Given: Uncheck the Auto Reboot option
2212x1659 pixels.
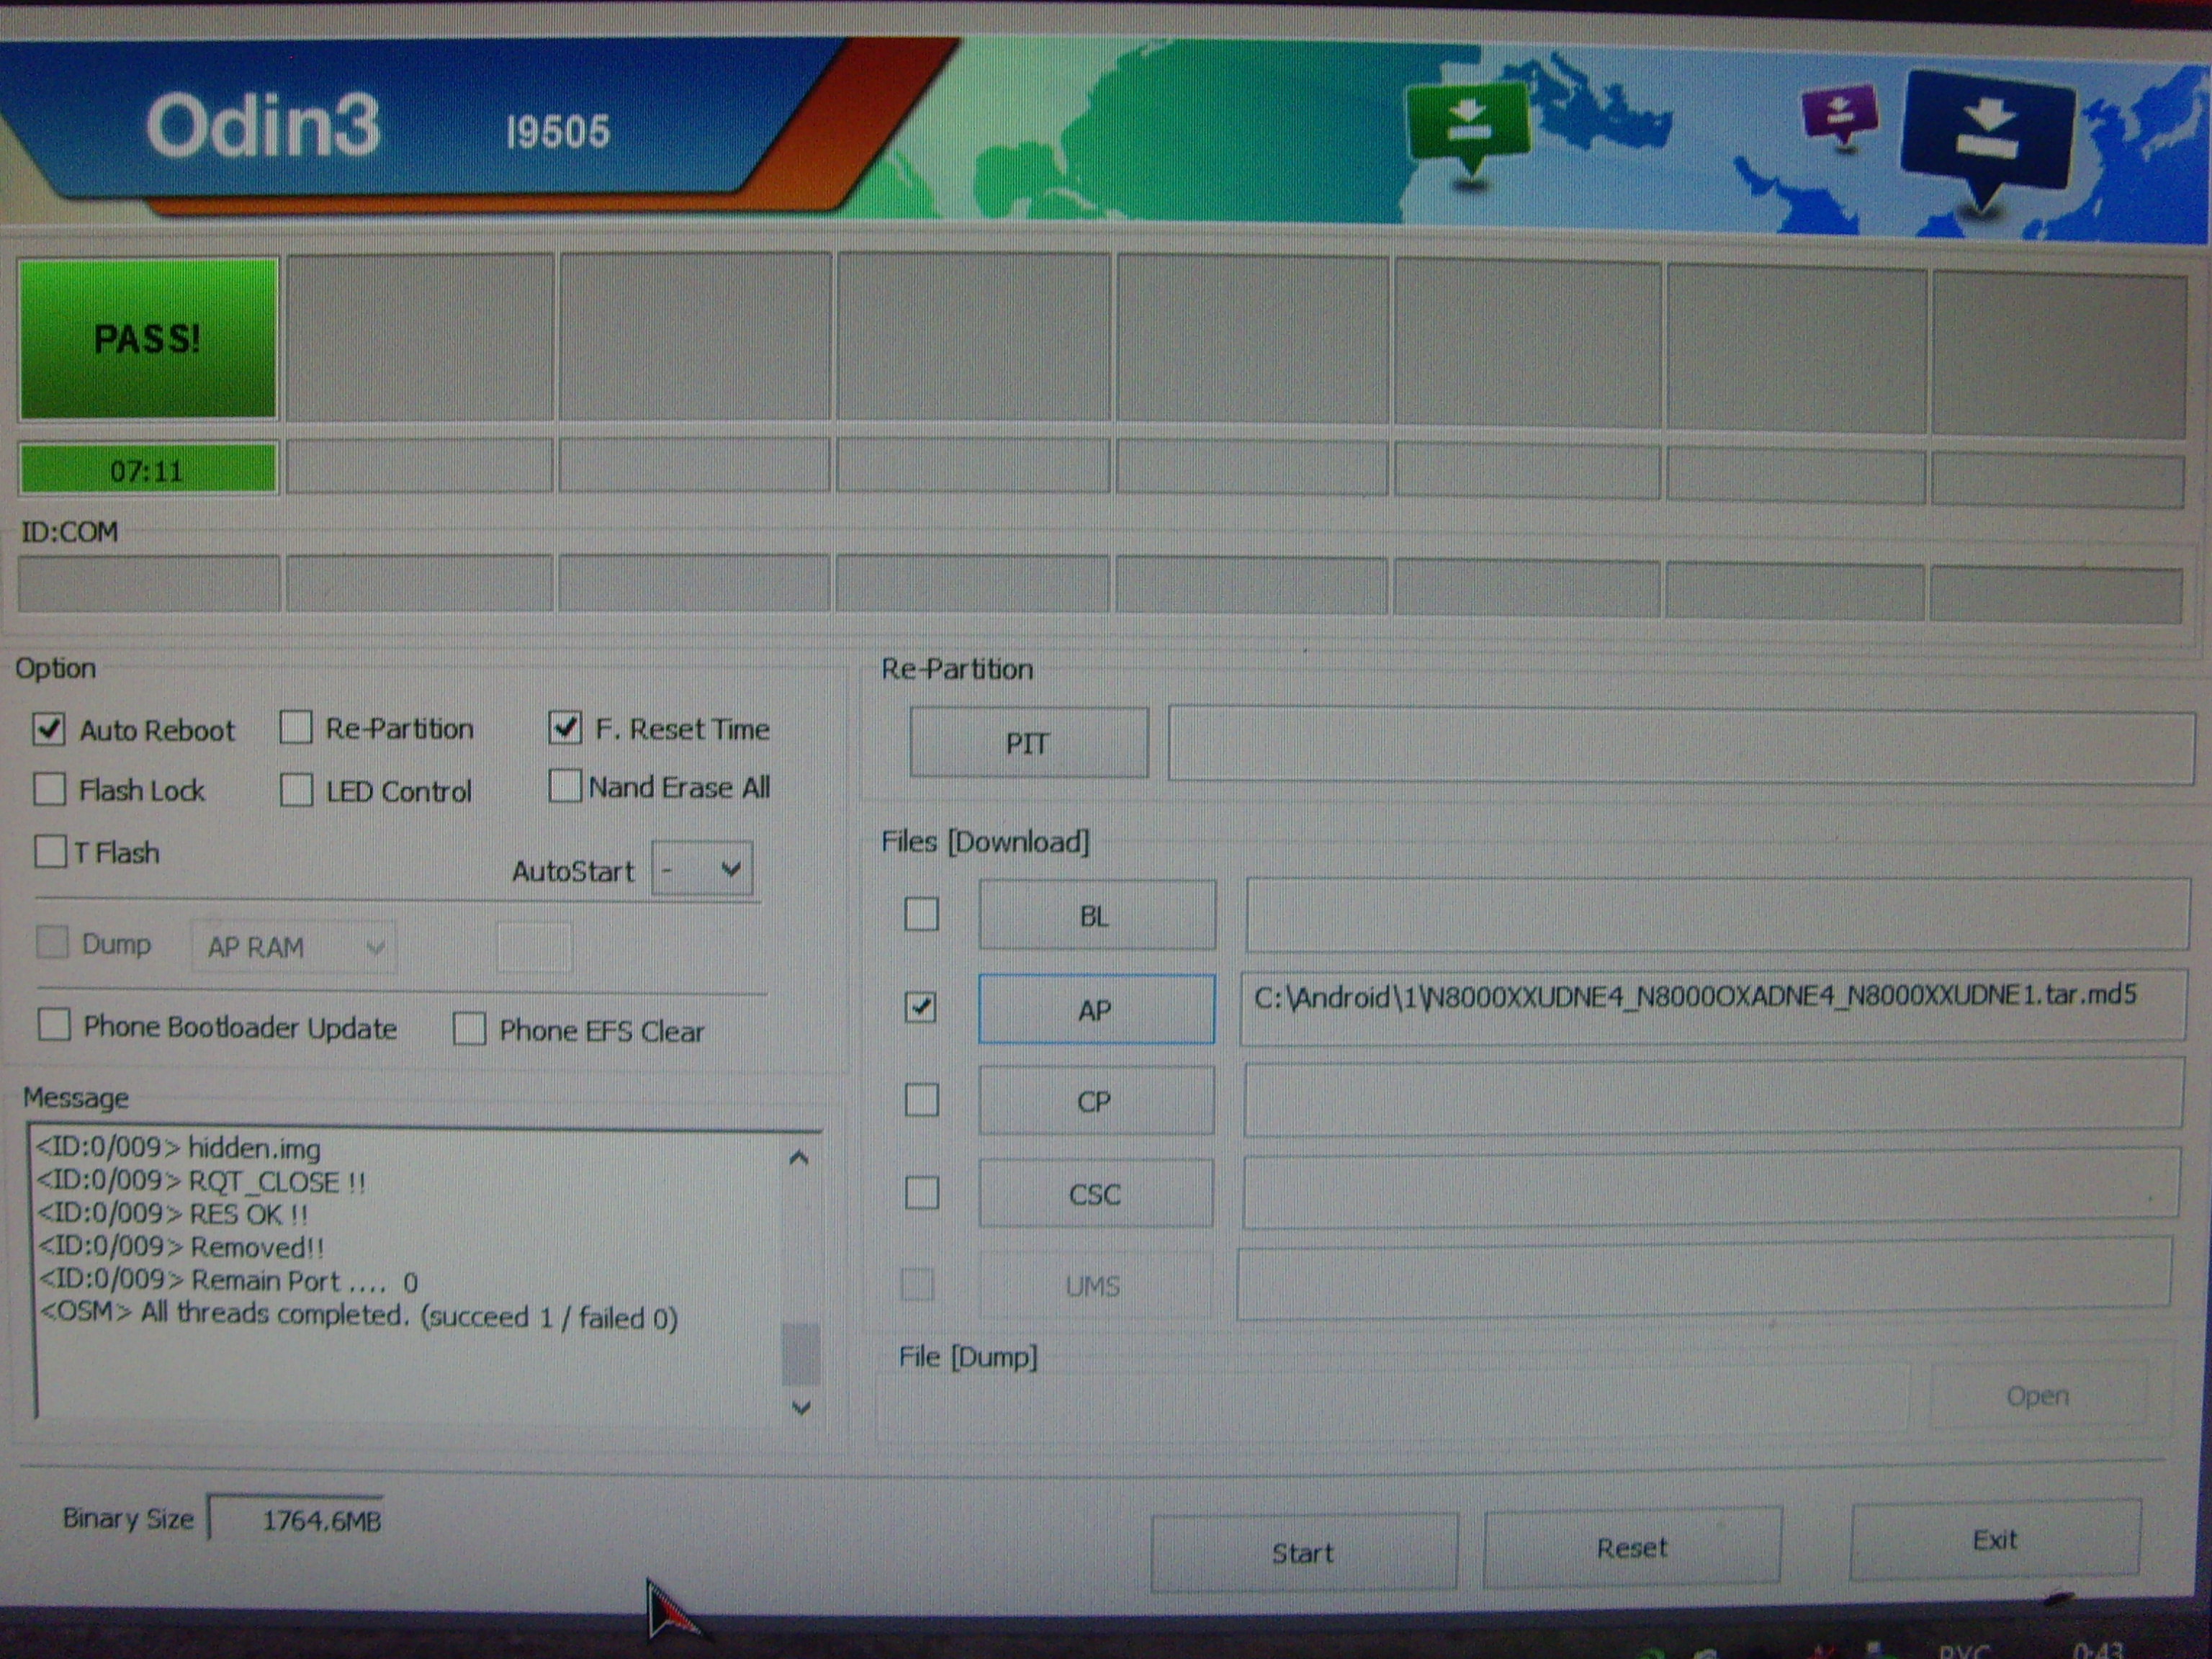Looking at the screenshot, I should click(49, 729).
